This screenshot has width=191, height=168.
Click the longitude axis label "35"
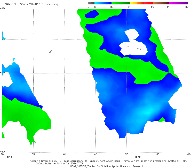33,154
